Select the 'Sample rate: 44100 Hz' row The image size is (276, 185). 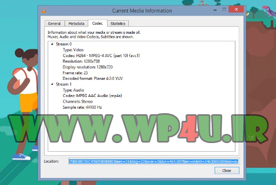pos(82,107)
